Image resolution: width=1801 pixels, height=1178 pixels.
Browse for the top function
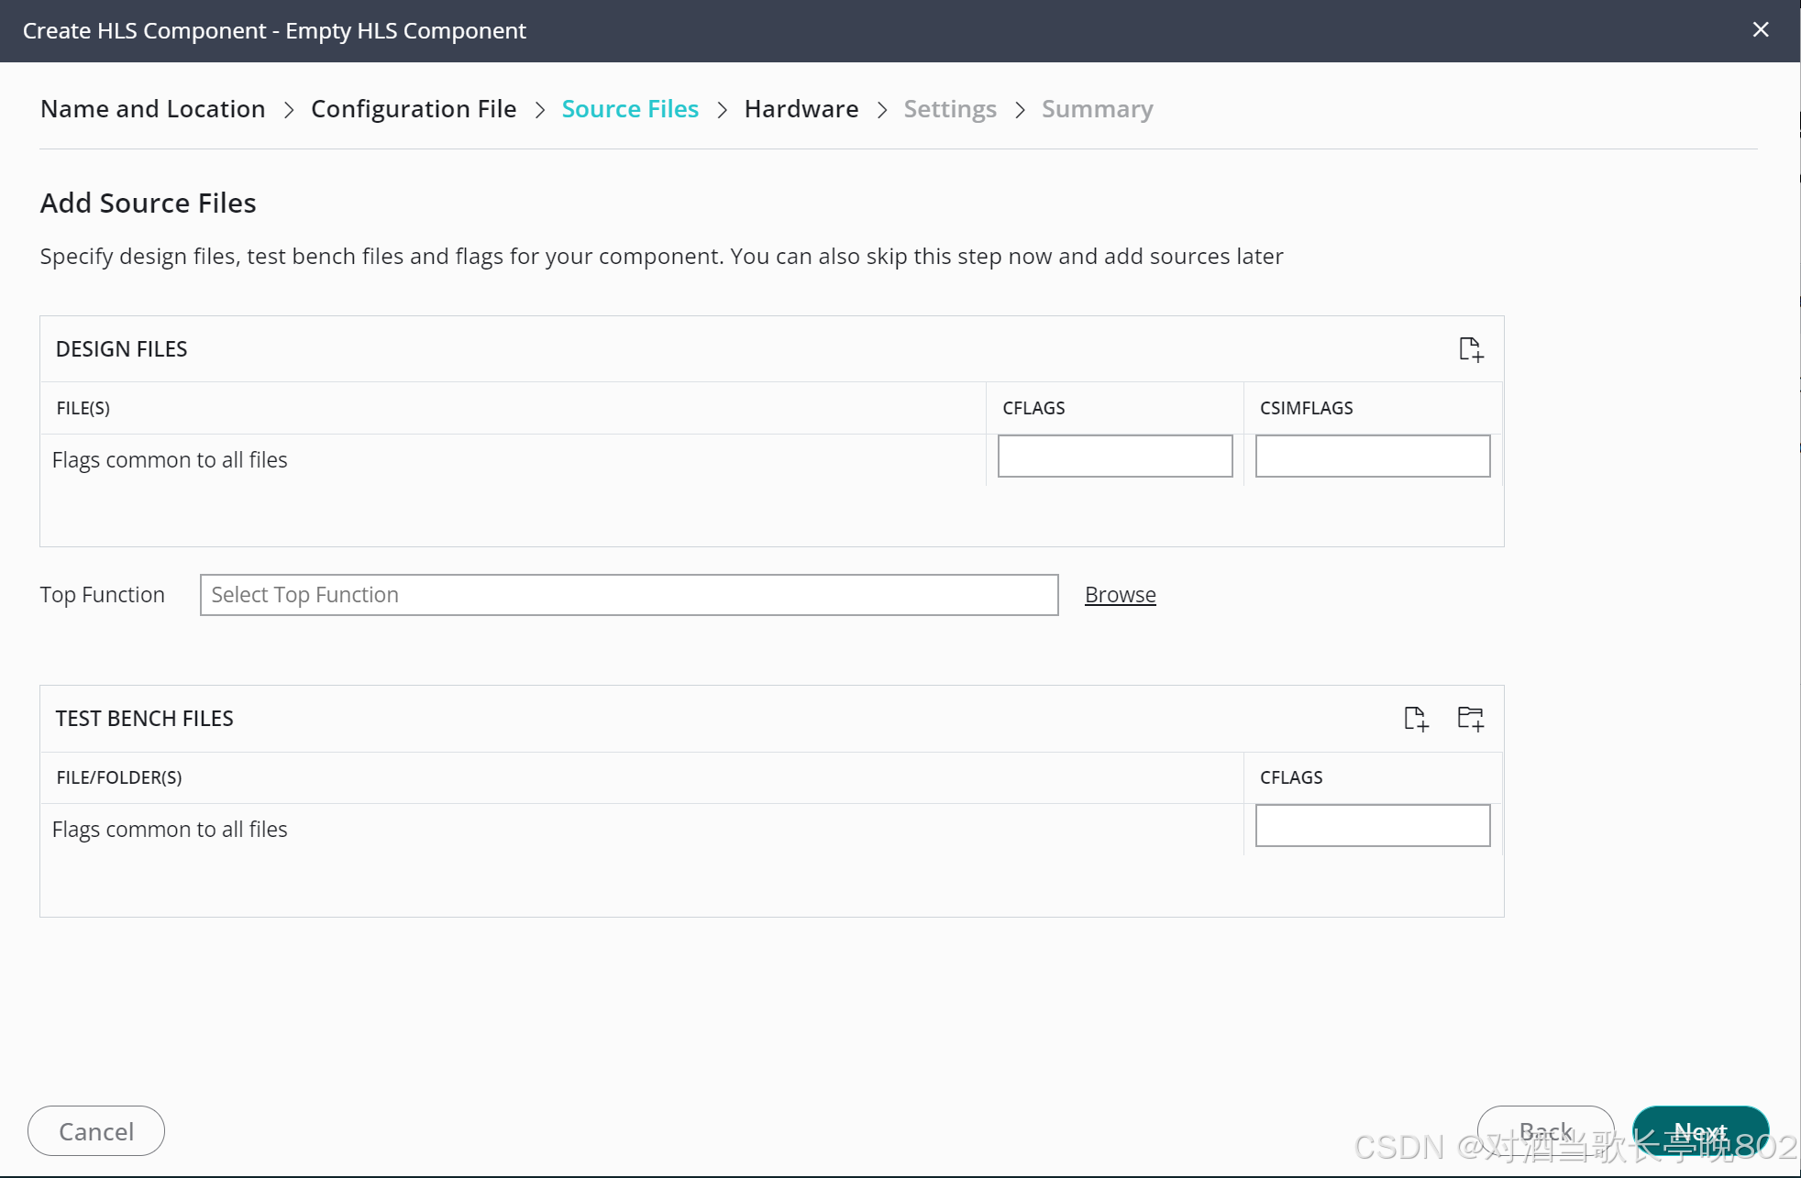click(1120, 595)
